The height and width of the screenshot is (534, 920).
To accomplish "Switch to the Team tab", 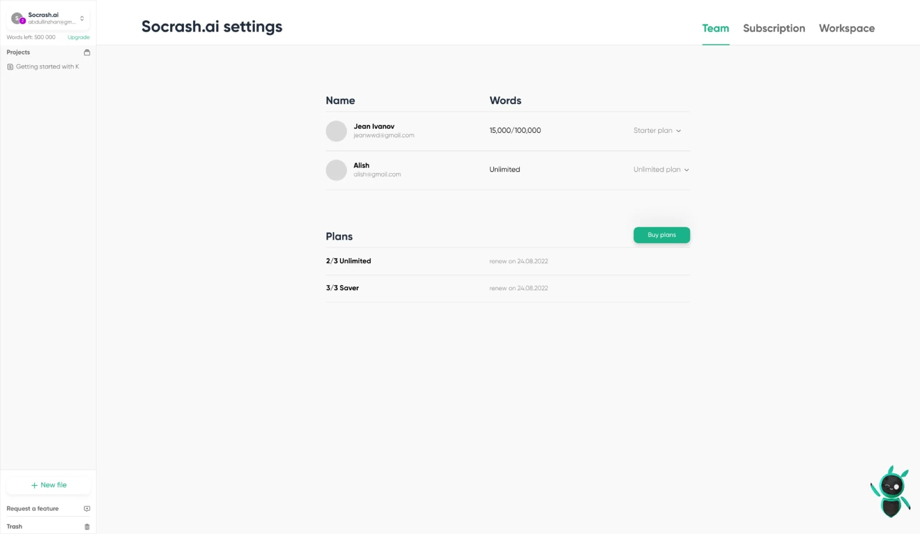I will pyautogui.click(x=715, y=28).
